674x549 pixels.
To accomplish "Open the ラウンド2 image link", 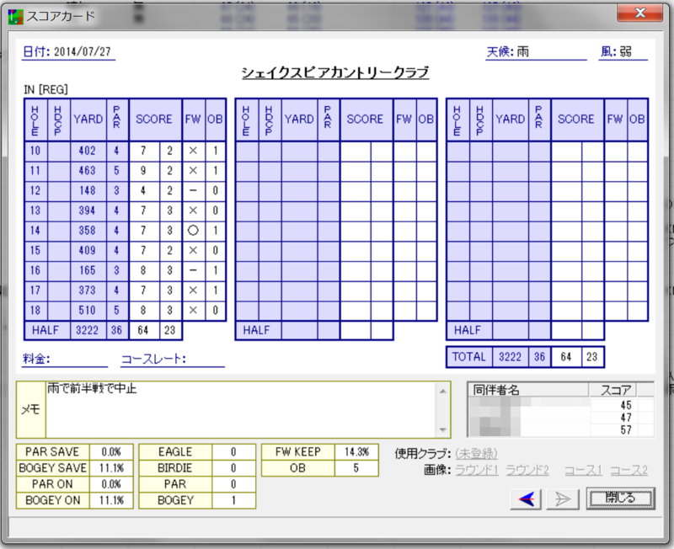I will tap(527, 471).
